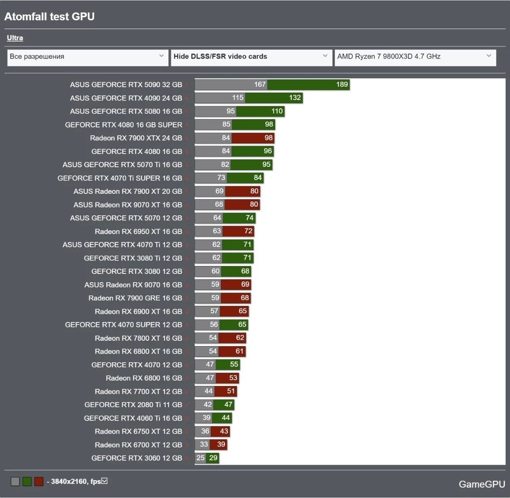Click the 51 value on RX 7700 XT bar
510x498 pixels.
[x=231, y=391]
